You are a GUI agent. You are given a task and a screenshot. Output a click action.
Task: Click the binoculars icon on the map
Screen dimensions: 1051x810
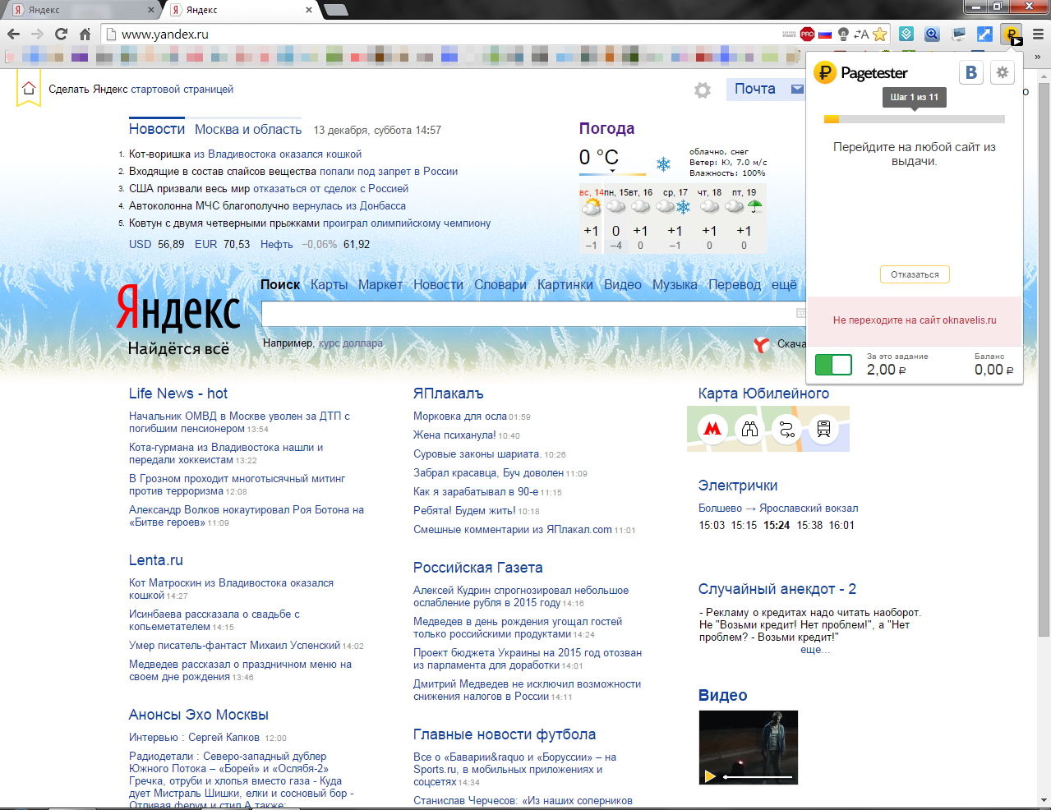(749, 428)
